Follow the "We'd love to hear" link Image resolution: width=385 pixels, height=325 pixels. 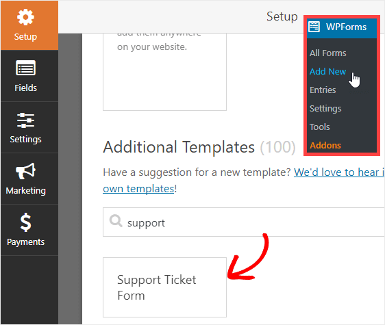(x=339, y=172)
